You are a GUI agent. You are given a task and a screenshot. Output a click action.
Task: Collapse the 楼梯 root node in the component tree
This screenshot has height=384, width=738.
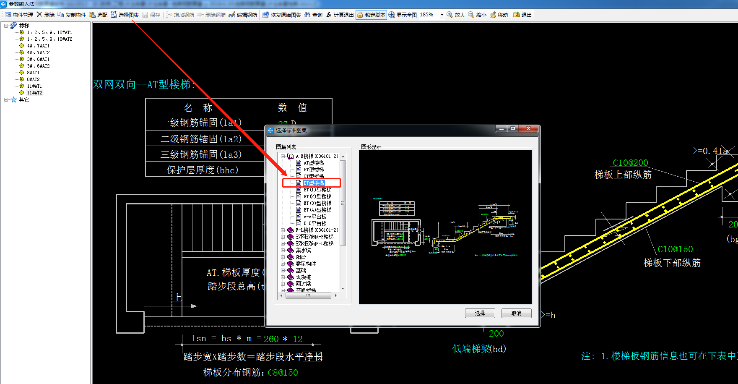[x=6, y=26]
